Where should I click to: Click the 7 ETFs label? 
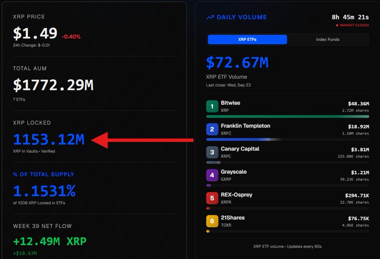19,99
